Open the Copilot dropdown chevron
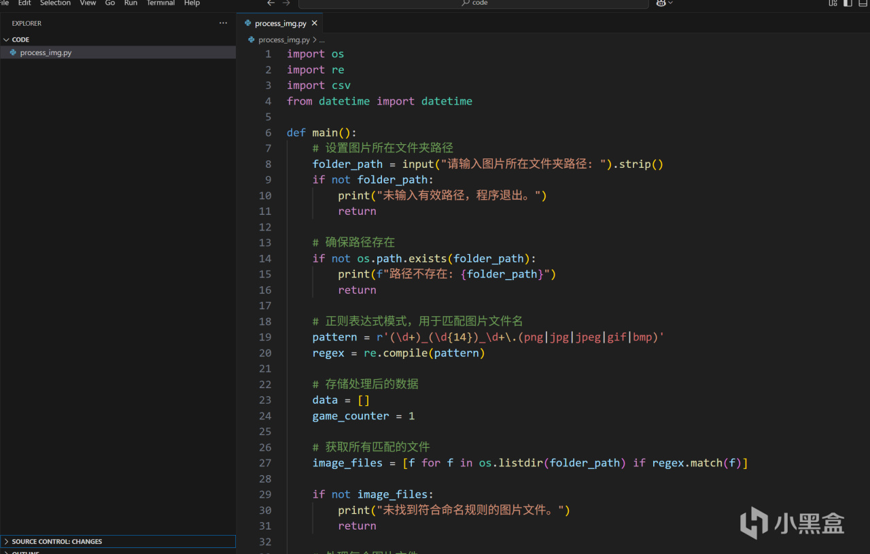Viewport: 870px width, 554px height. point(671,3)
